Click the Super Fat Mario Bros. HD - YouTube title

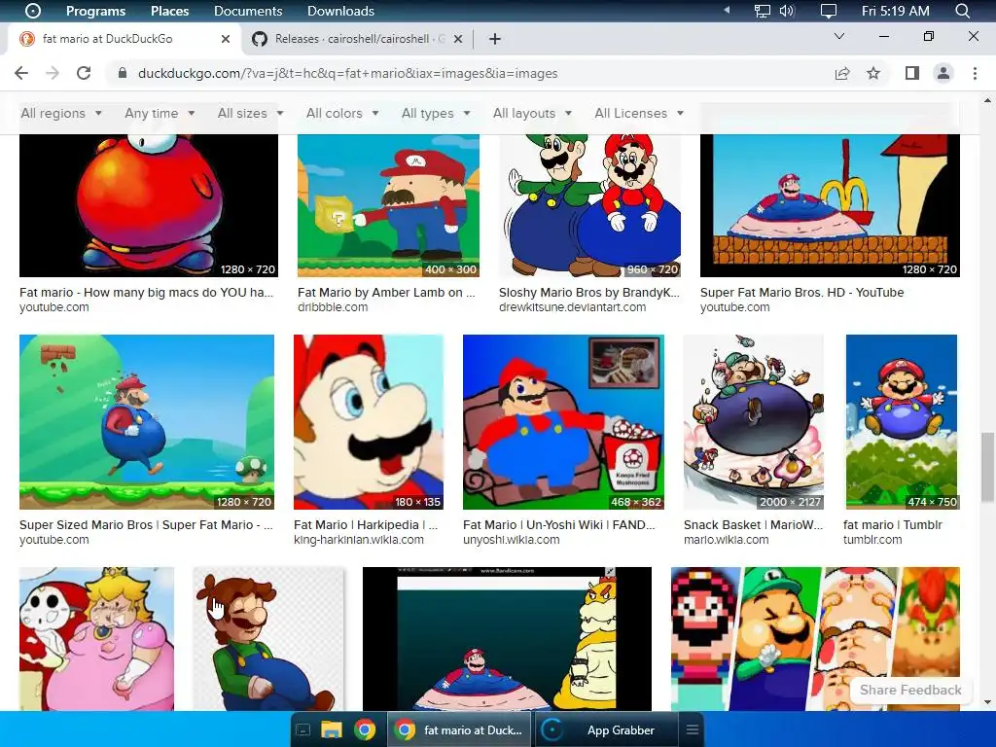click(801, 292)
